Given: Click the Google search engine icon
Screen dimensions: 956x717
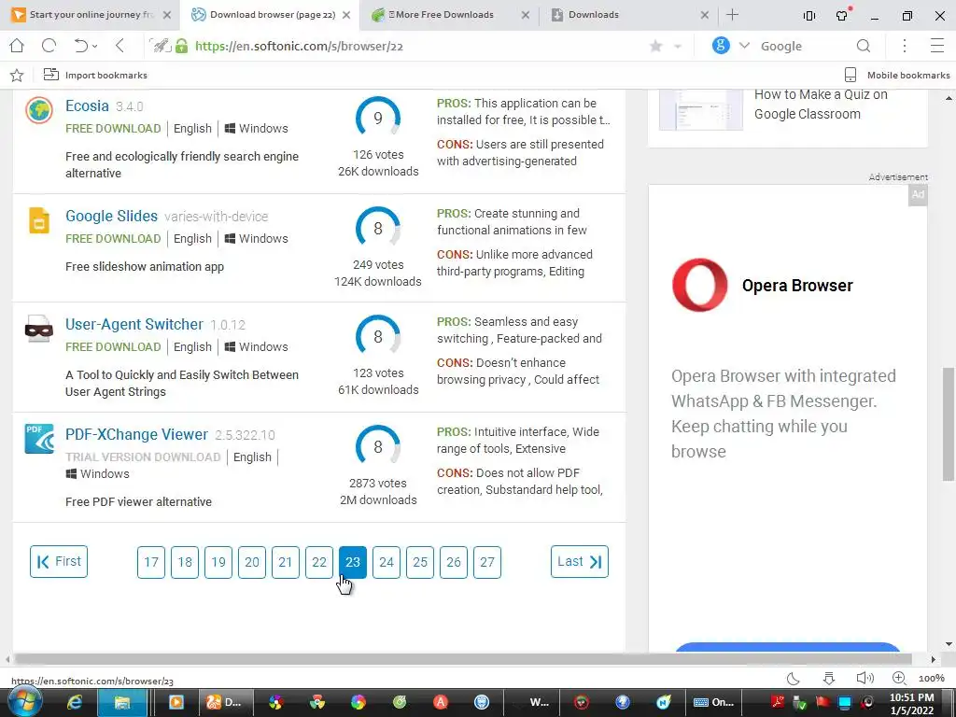Looking at the screenshot, I should point(721,46).
